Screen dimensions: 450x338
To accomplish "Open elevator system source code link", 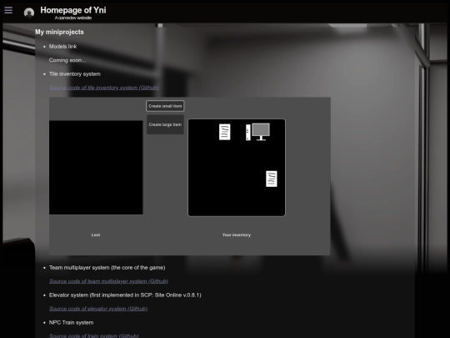I will (98, 309).
